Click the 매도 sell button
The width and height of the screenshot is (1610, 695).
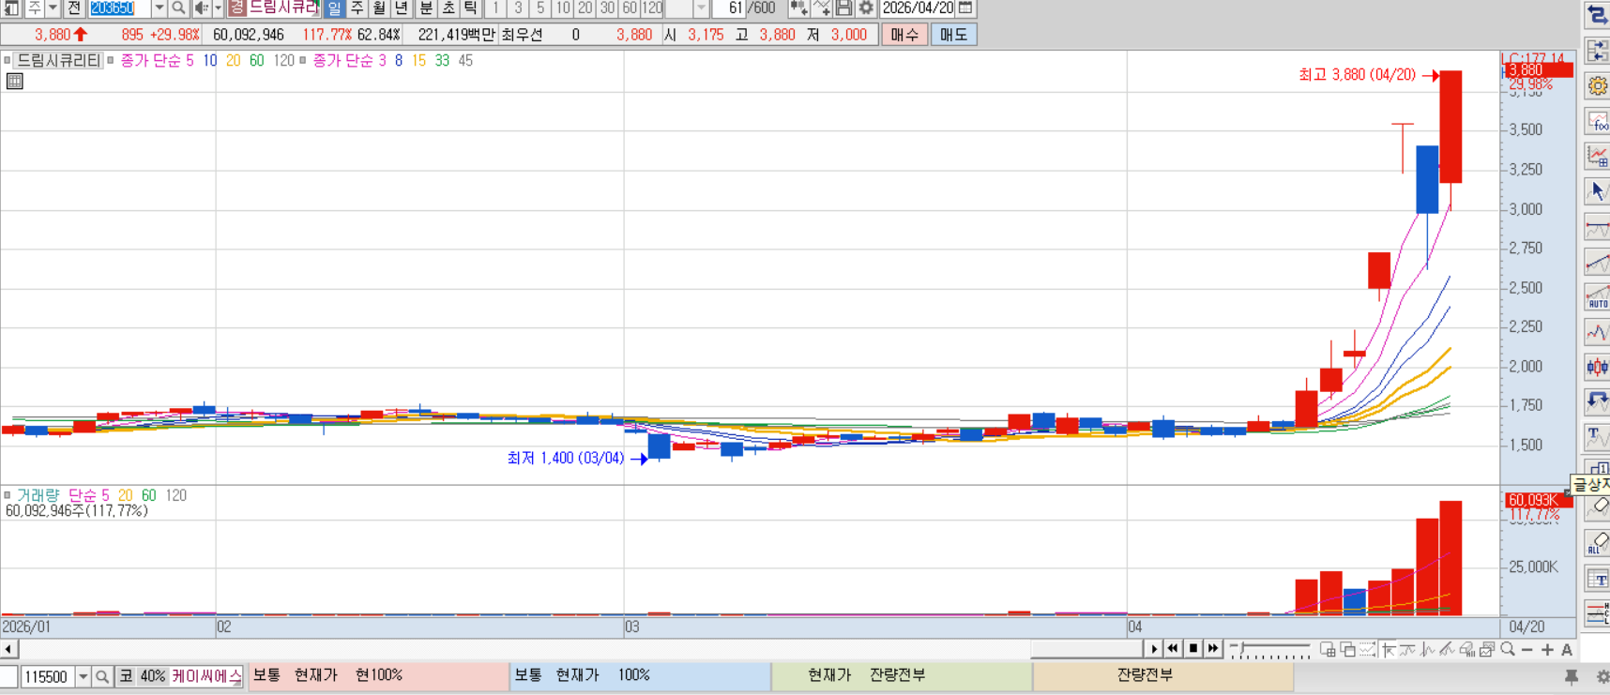(953, 35)
